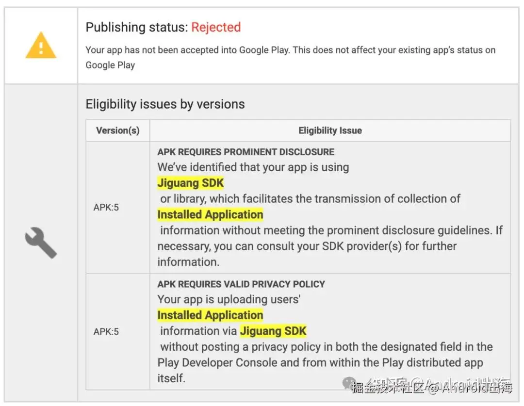Viewport: 524px width, 406px height.
Task: Click APK REQUIRES VALID PRIVACY POLICY title
Action: [x=241, y=284]
